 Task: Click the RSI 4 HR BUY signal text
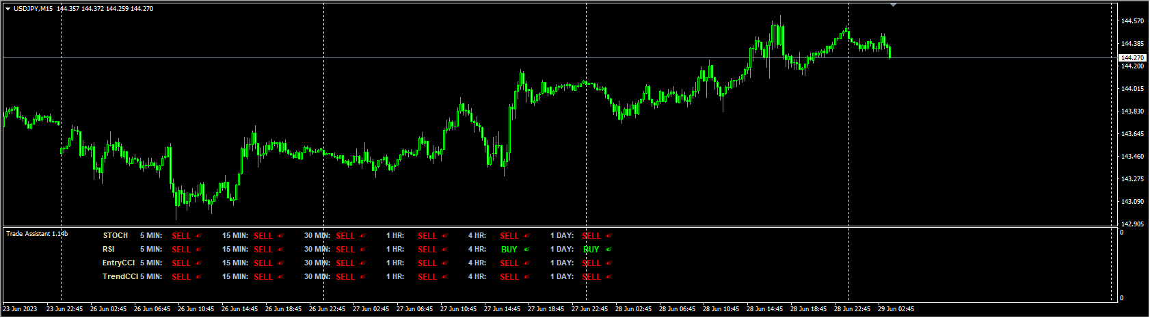[x=509, y=250]
